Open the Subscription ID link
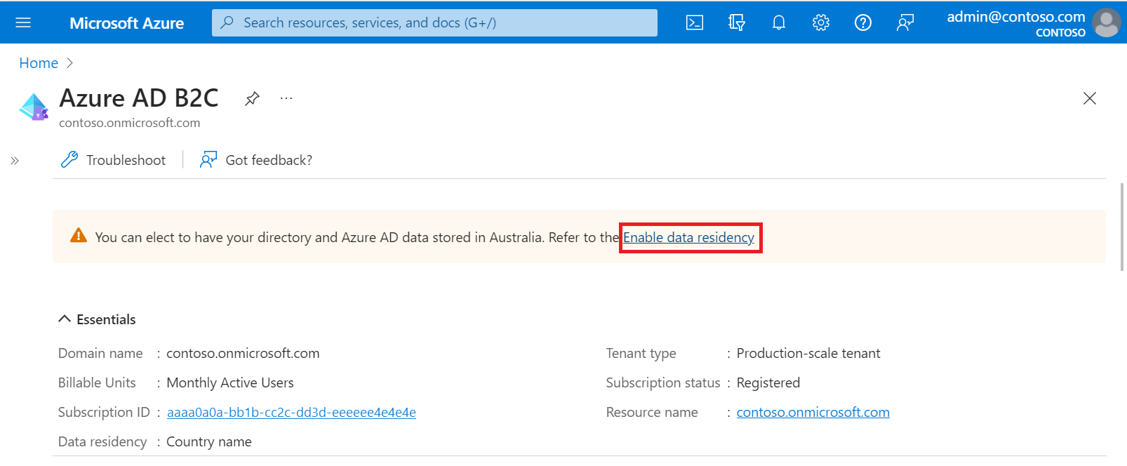Viewport: 1127px width, 466px height. (291, 412)
